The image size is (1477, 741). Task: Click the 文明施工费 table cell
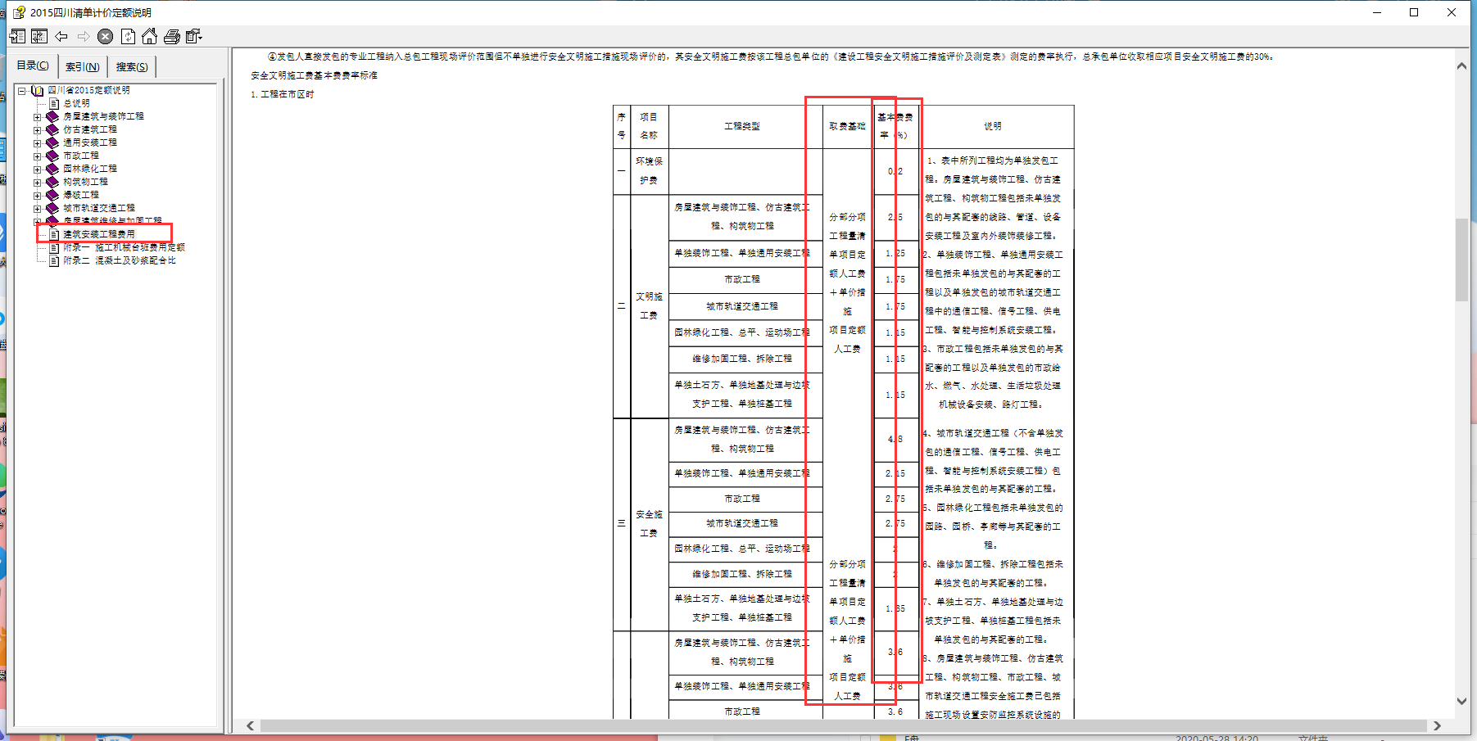(649, 306)
